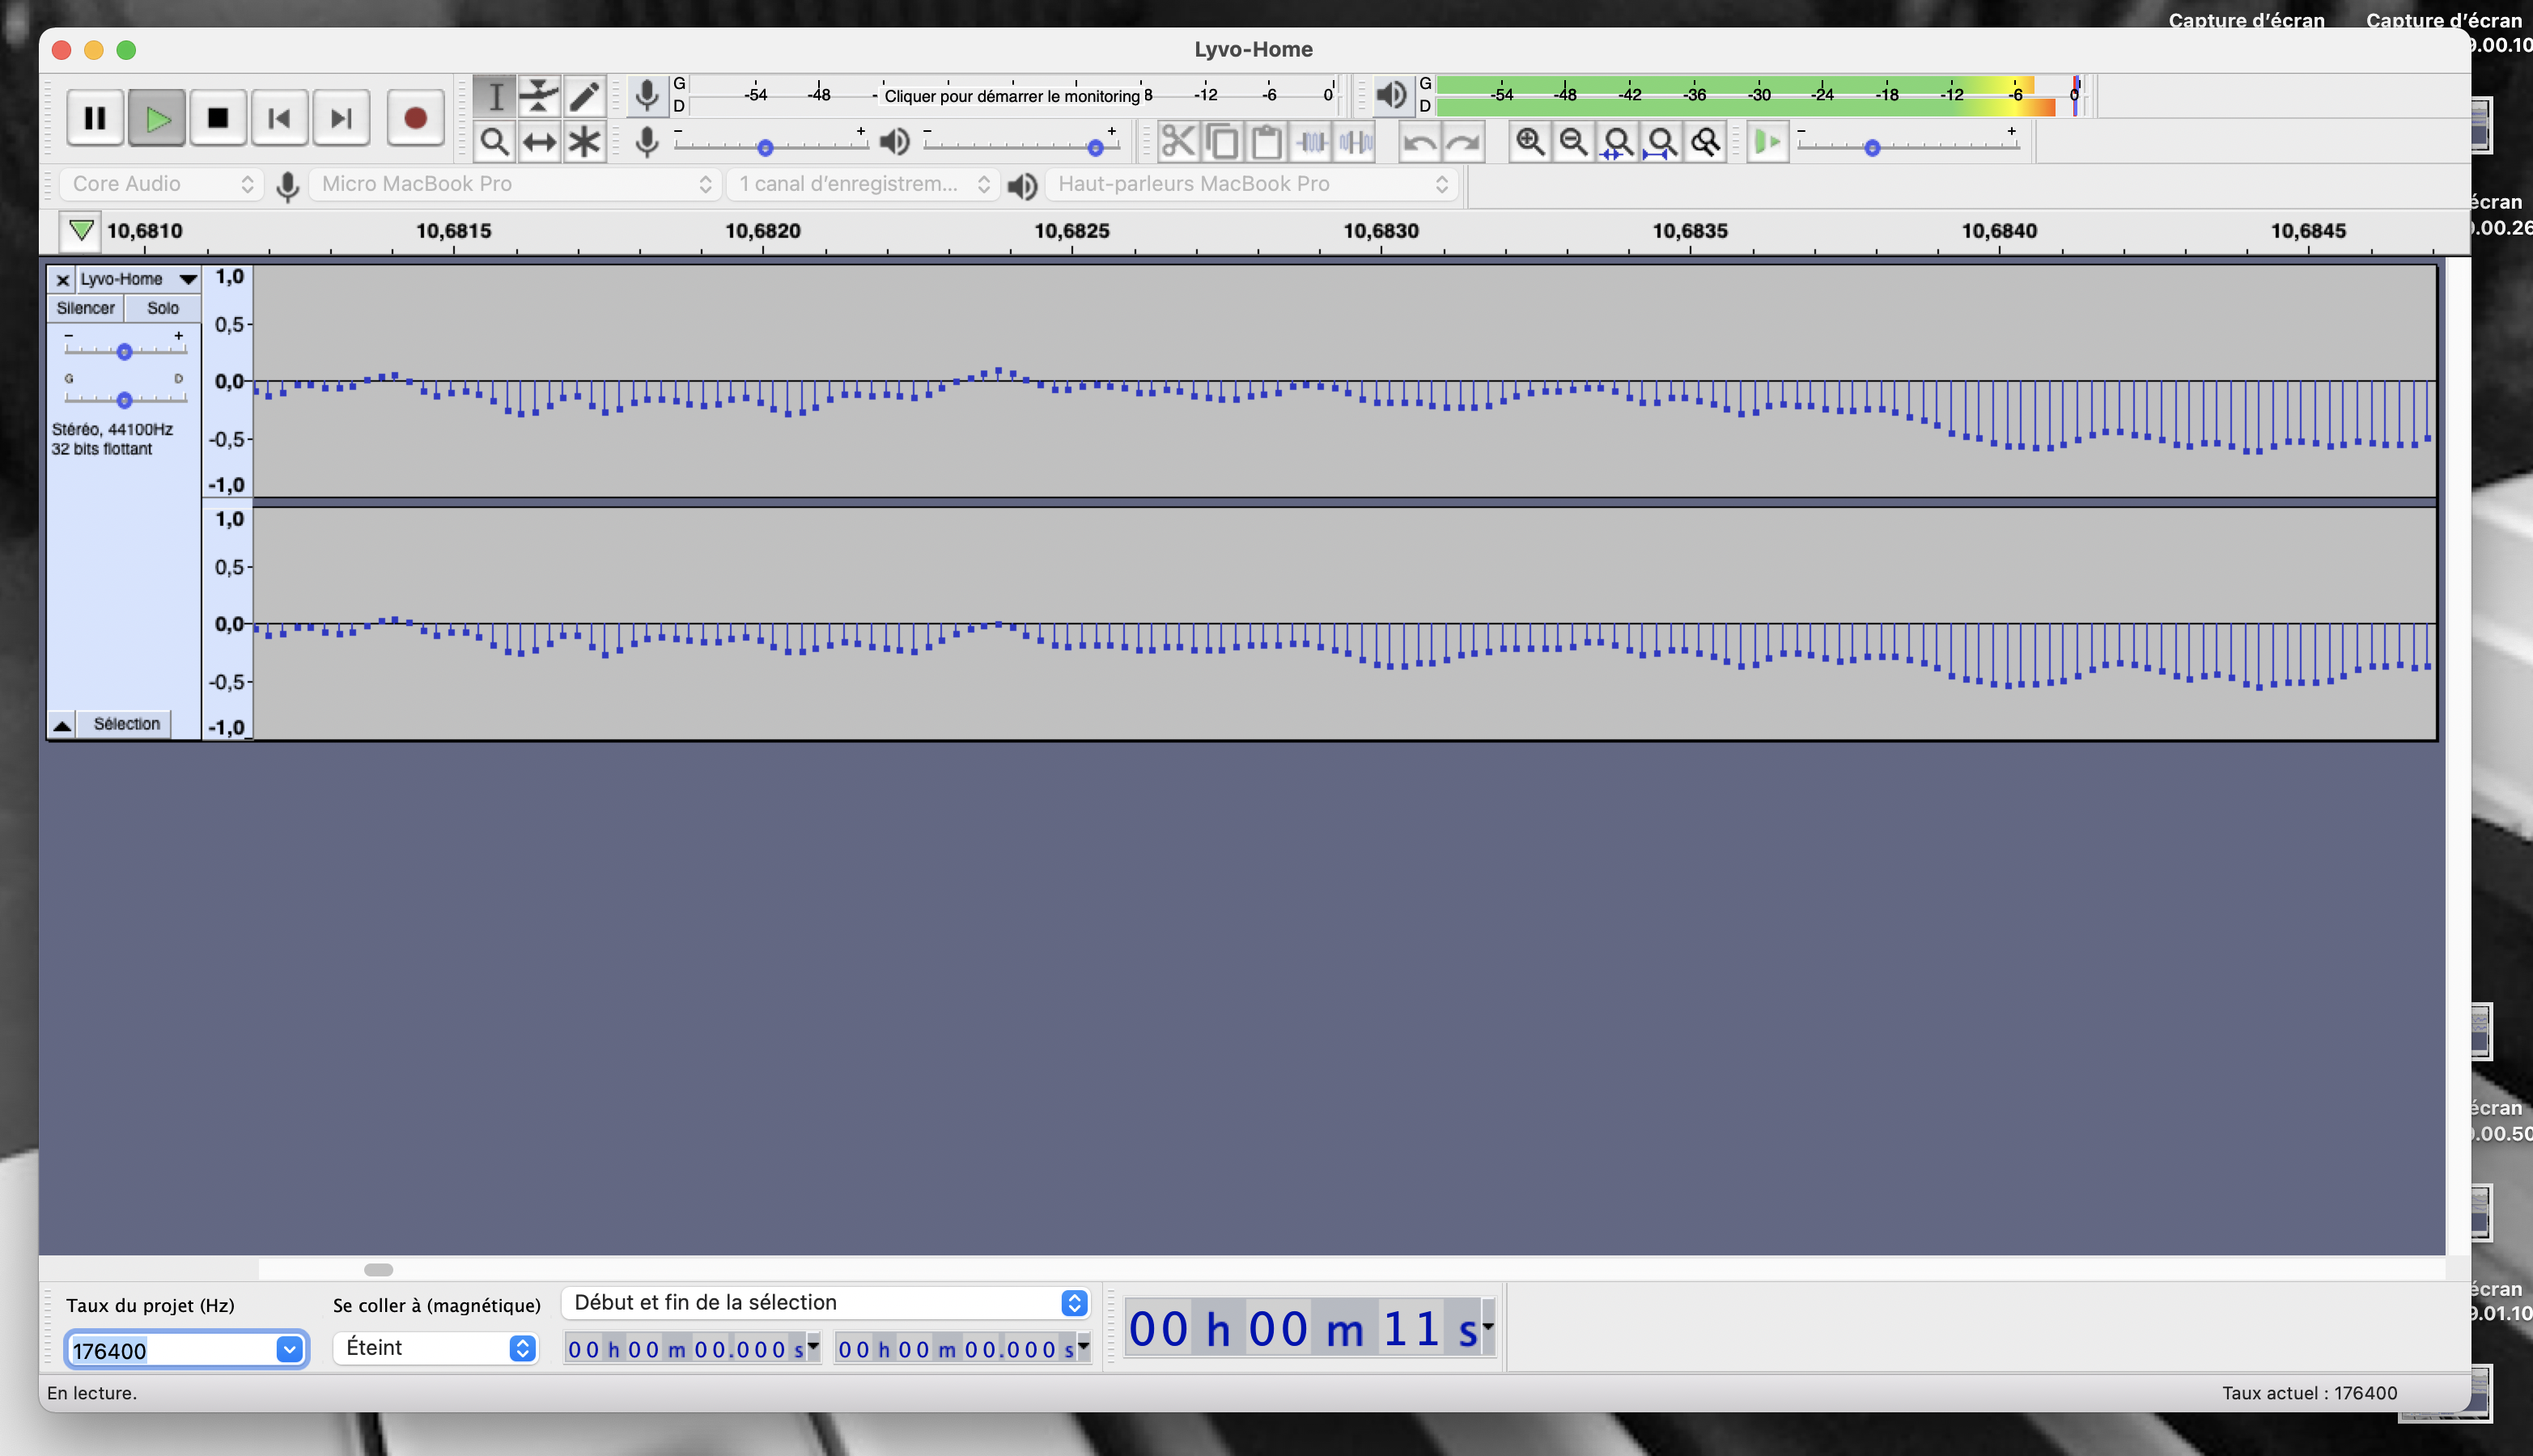Redo the last undone action
2533x1456 pixels.
click(1464, 142)
